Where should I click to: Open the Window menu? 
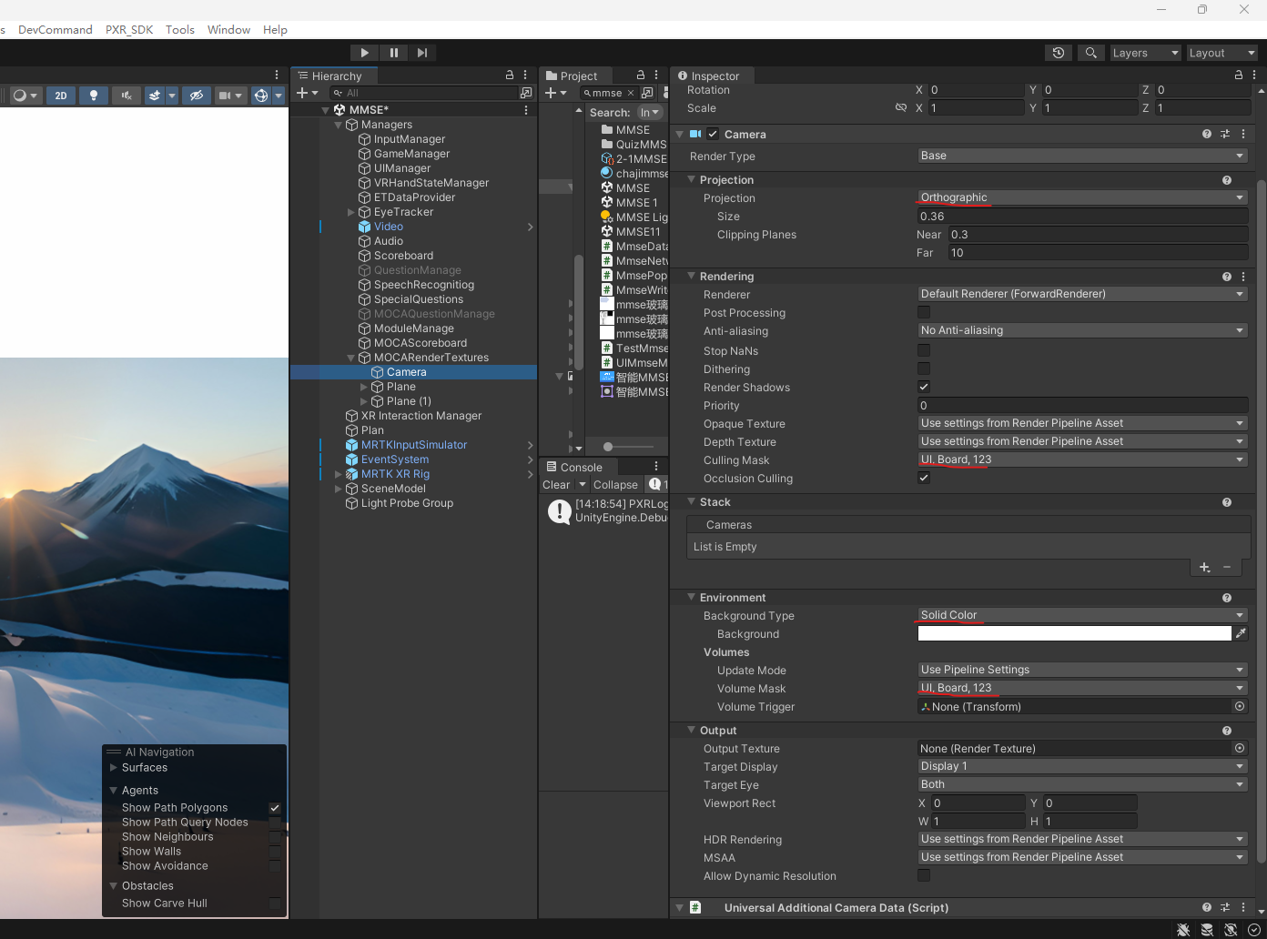coord(228,29)
